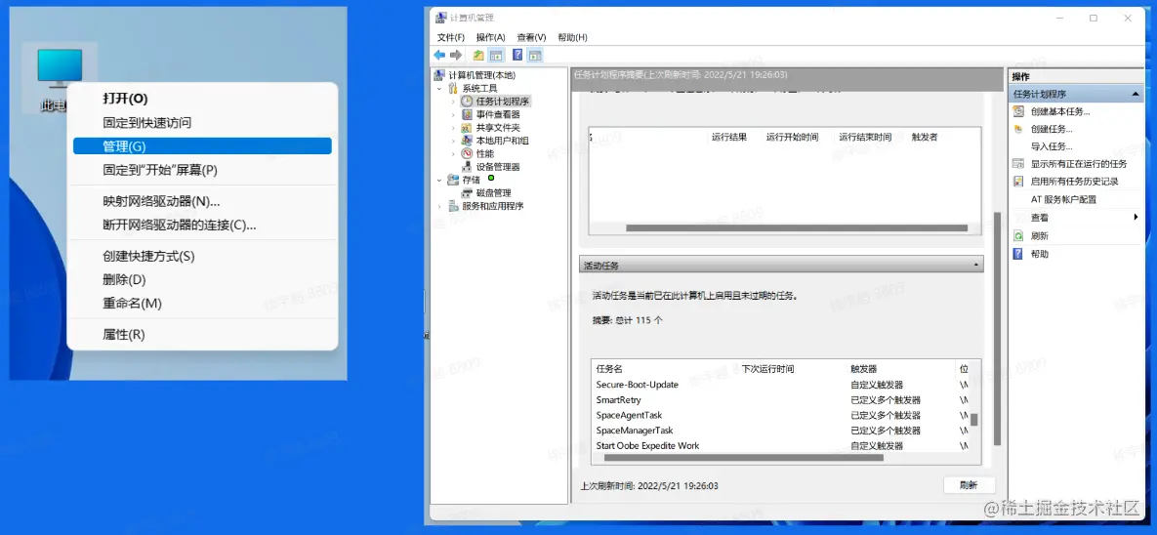Click the 显示所有正在运行的任务 icon

(x=1018, y=164)
